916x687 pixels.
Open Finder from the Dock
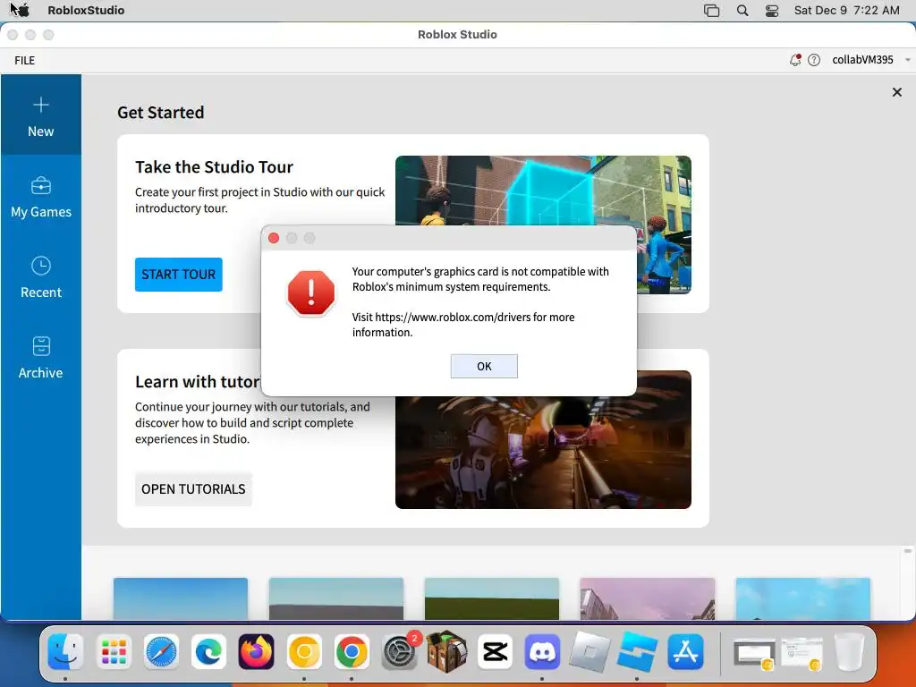pyautogui.click(x=64, y=651)
